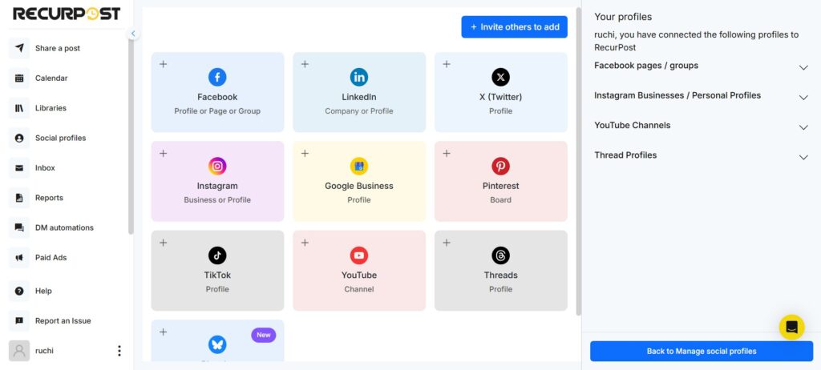821x370 pixels.
Task: Click 'Company or Profile' text
Action: (x=359, y=111)
